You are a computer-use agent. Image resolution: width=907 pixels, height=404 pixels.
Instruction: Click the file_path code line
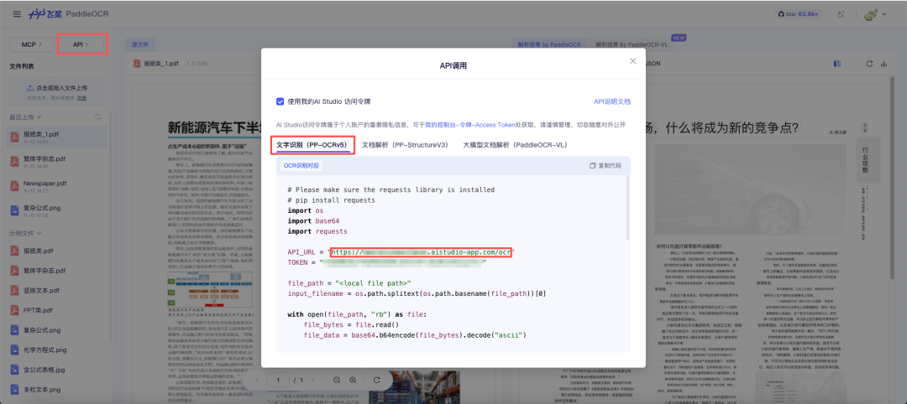click(349, 283)
